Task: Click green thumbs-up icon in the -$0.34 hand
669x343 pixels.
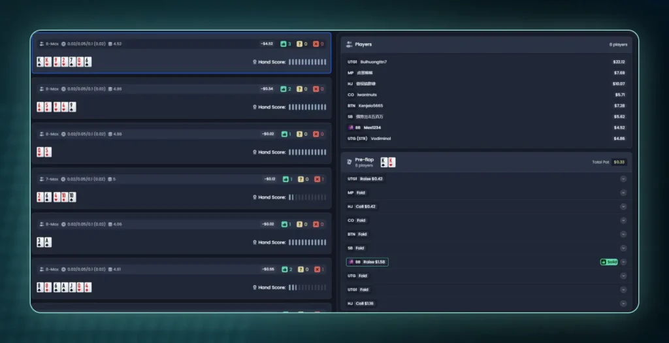Action: 284,89
